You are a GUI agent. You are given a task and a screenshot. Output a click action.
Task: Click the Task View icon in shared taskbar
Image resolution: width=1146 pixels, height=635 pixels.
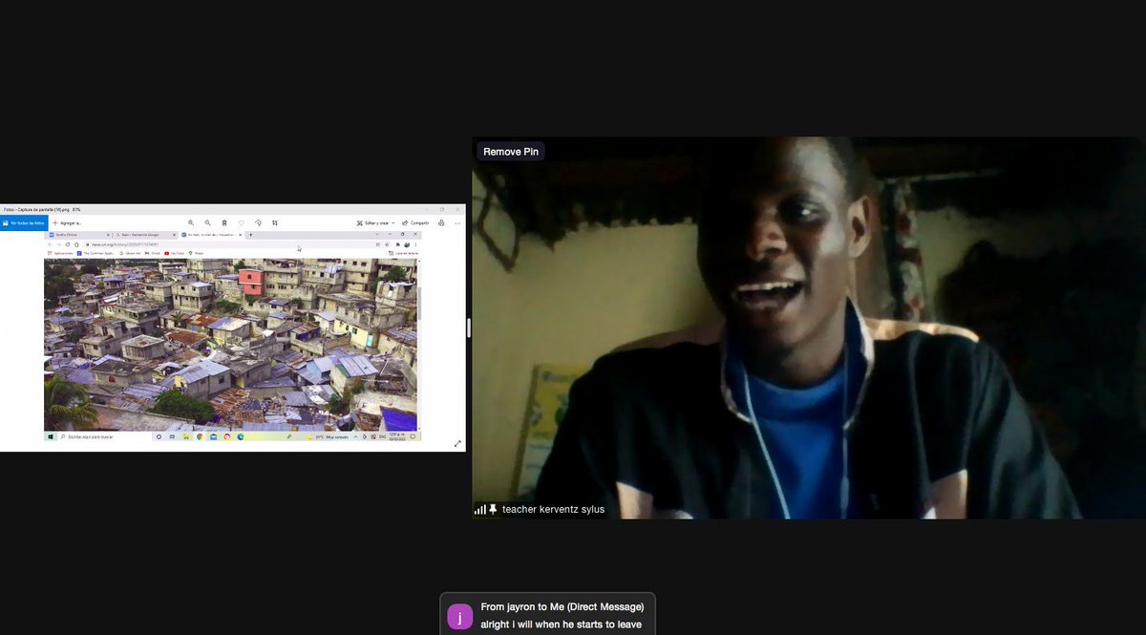tap(172, 436)
